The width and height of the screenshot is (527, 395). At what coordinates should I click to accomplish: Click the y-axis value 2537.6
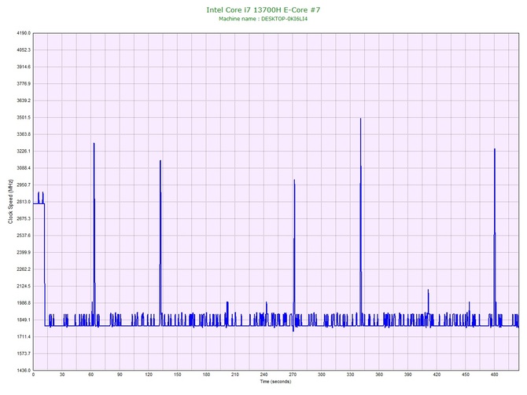(x=24, y=236)
